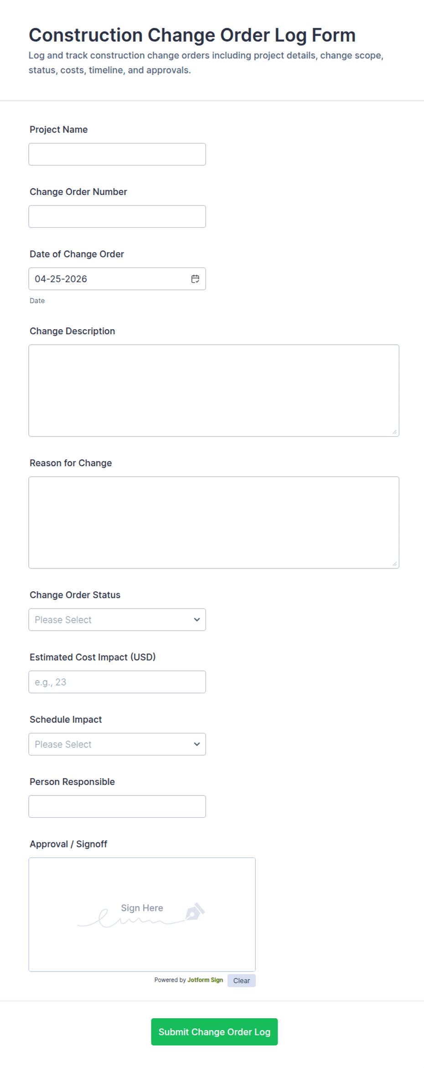The image size is (424, 1068).
Task: Grab the Change Description resize handle
Action: click(394, 432)
